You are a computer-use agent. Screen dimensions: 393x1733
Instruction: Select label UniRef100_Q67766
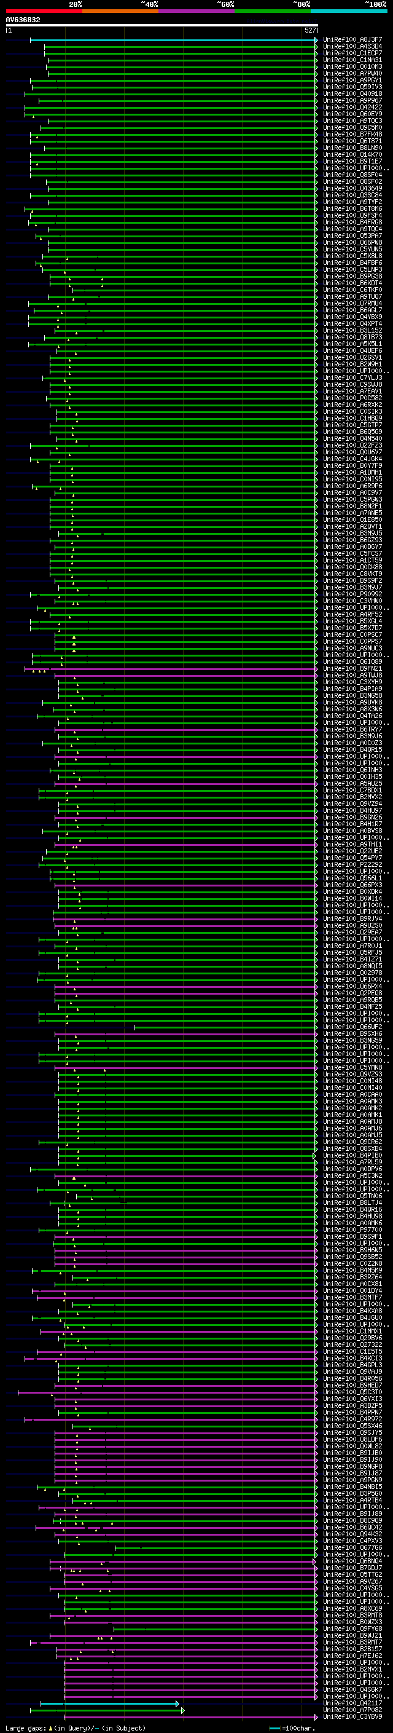point(352,1547)
